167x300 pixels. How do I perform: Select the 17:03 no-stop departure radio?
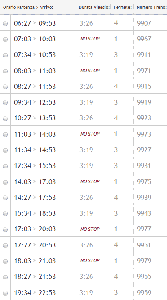point(5,229)
